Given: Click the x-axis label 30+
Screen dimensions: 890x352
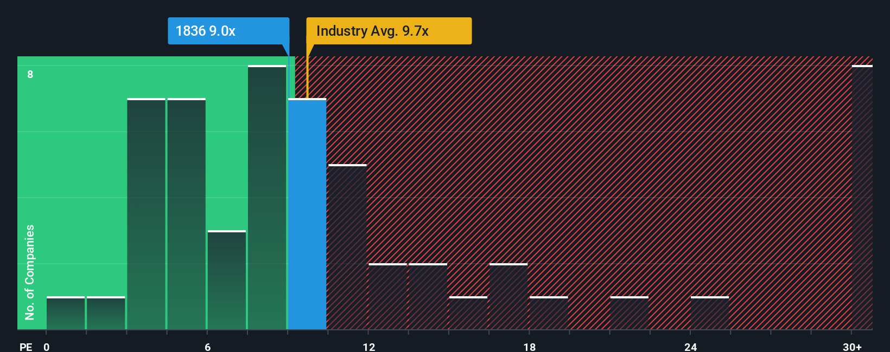Looking at the screenshot, I should tap(852, 347).
